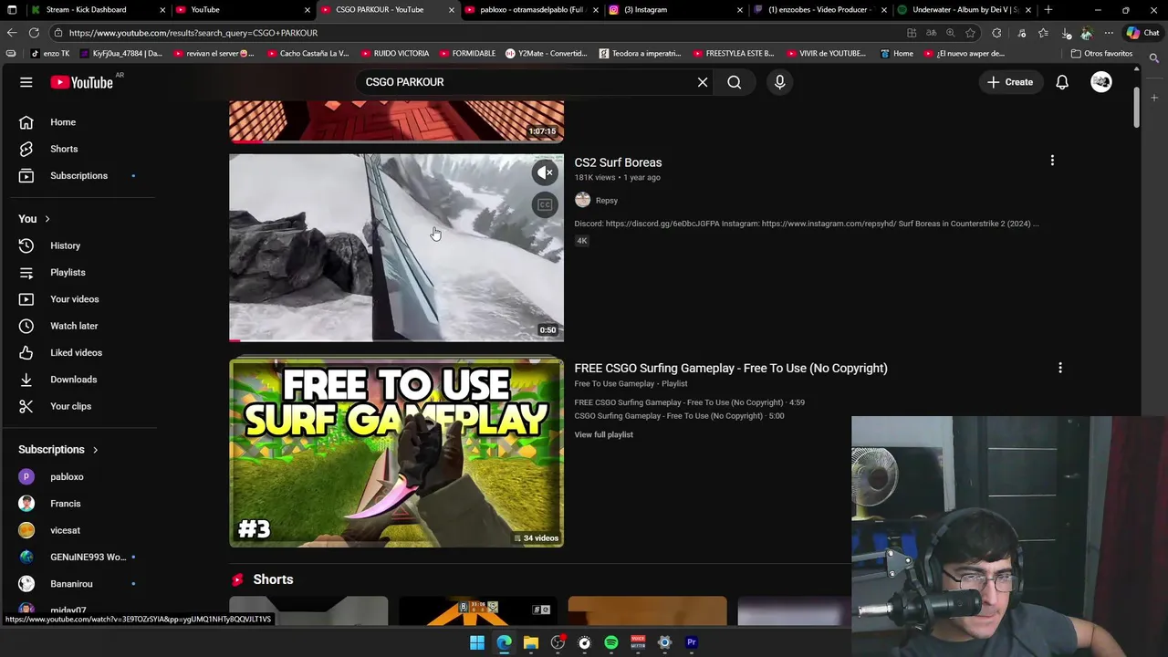This screenshot has width=1168, height=657.
Task: Click the Free To Use Surf Gameplay thumbnail
Action: (396, 453)
